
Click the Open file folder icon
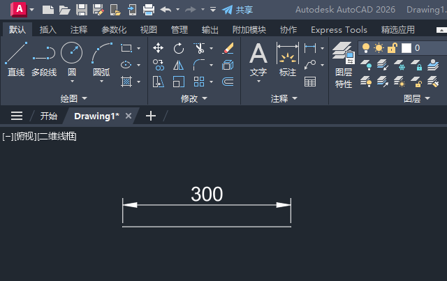pyautogui.click(x=65, y=10)
